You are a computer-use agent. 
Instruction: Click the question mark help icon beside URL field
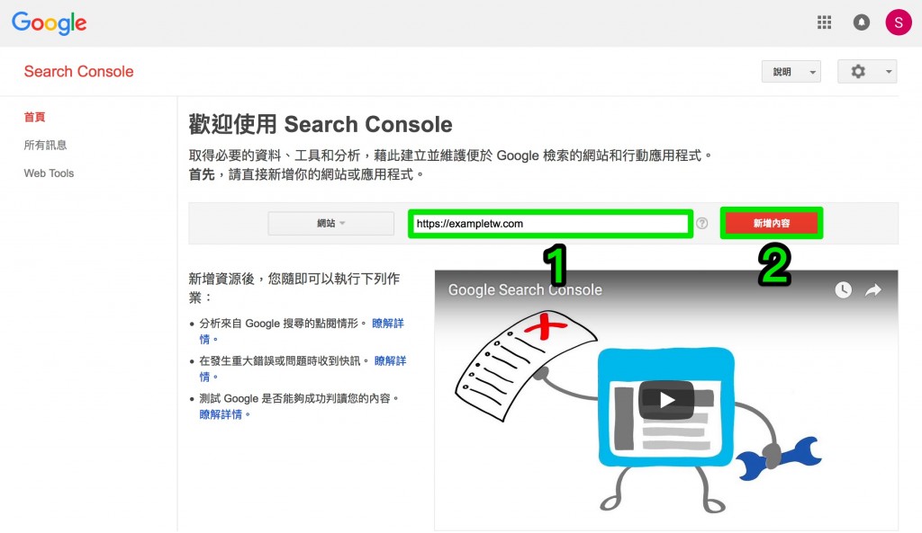tap(701, 223)
